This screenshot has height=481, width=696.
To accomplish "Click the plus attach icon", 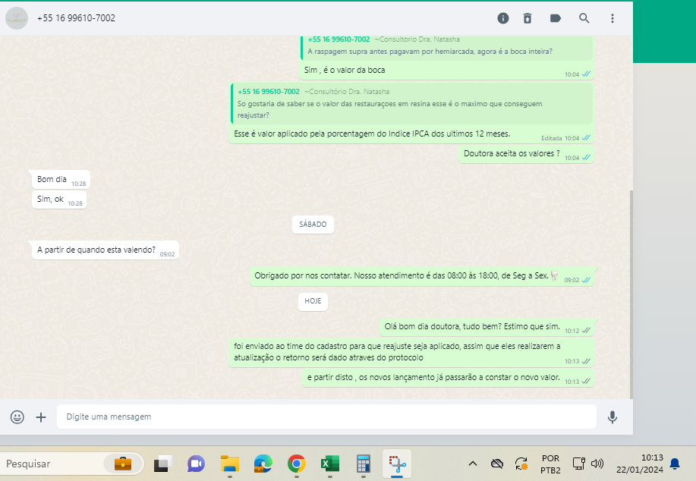I will tap(41, 417).
